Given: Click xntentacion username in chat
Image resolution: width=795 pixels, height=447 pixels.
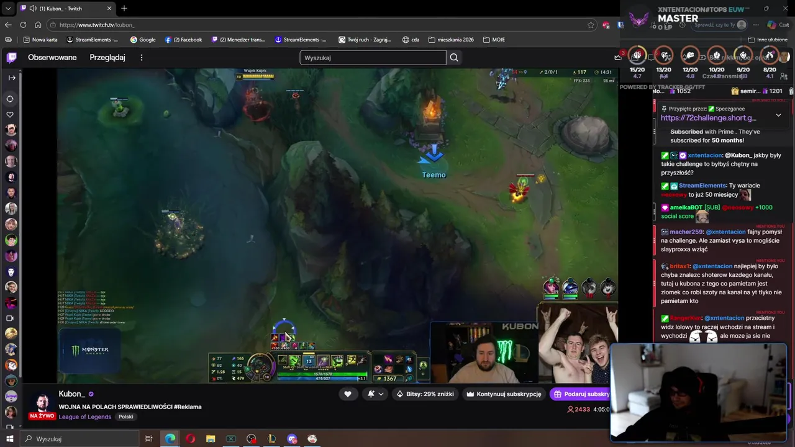Looking at the screenshot, I should (x=705, y=155).
